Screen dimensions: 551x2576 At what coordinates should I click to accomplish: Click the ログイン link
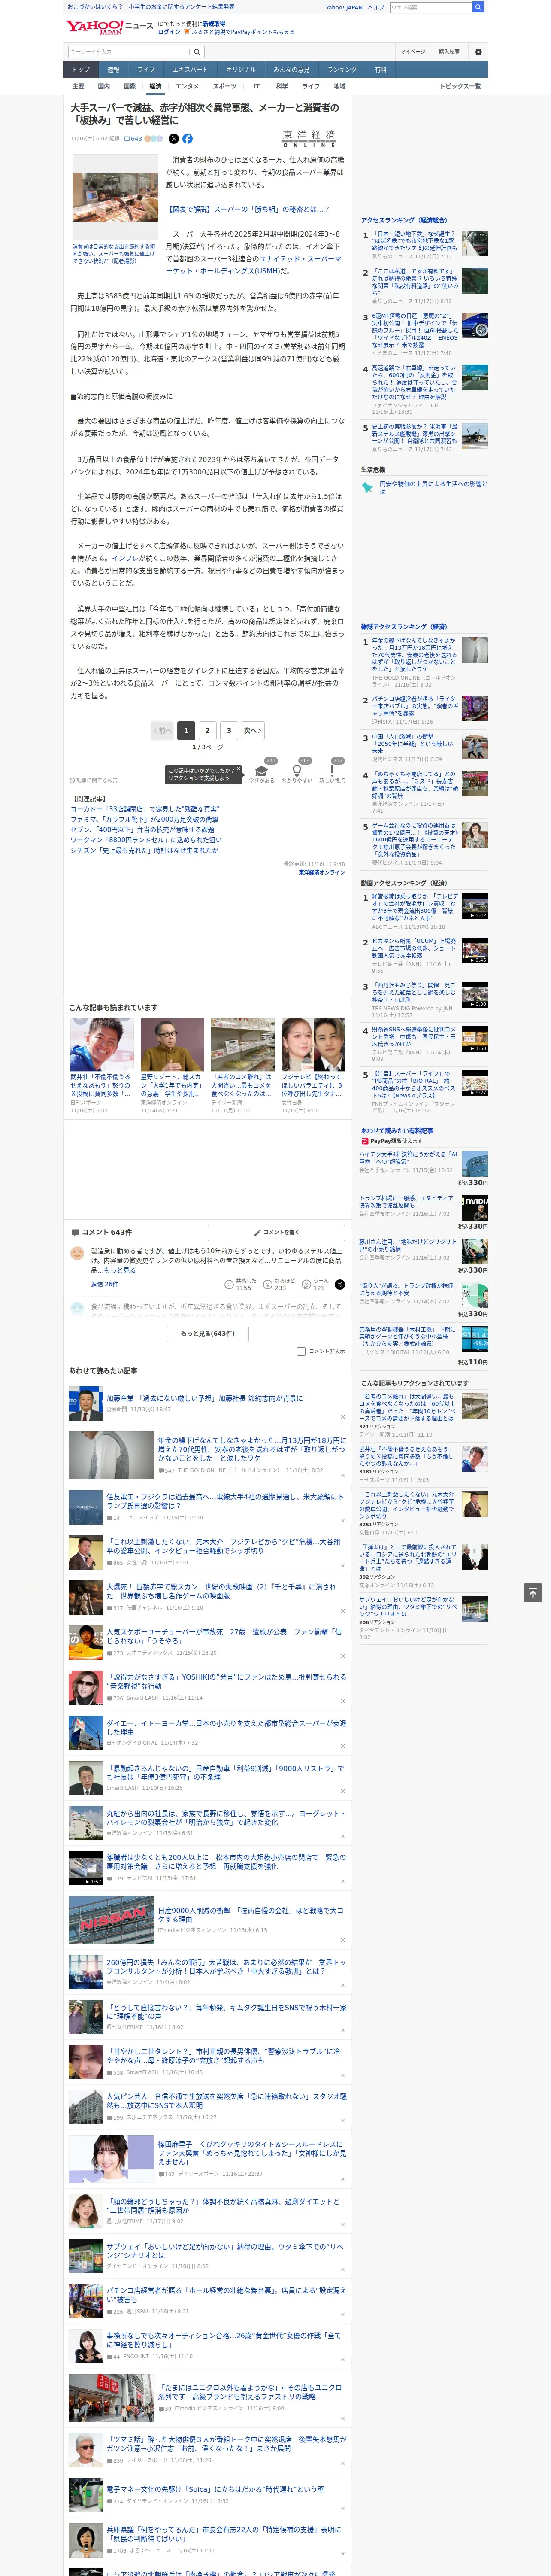click(x=169, y=32)
